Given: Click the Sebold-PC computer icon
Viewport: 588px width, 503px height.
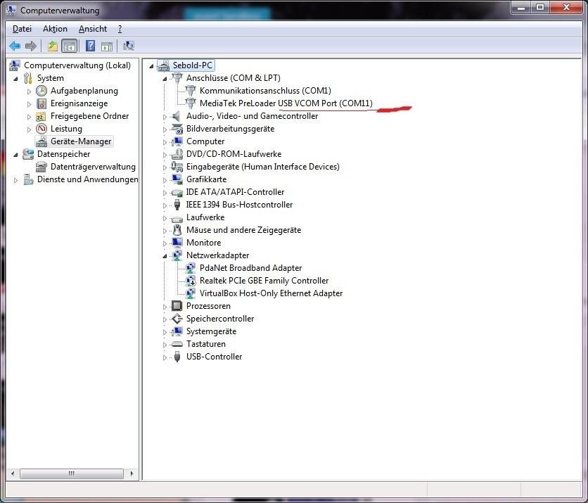Looking at the screenshot, I should 163,65.
